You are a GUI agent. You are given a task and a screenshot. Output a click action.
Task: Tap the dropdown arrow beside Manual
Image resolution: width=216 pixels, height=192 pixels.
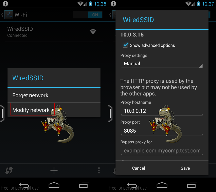[200, 66]
